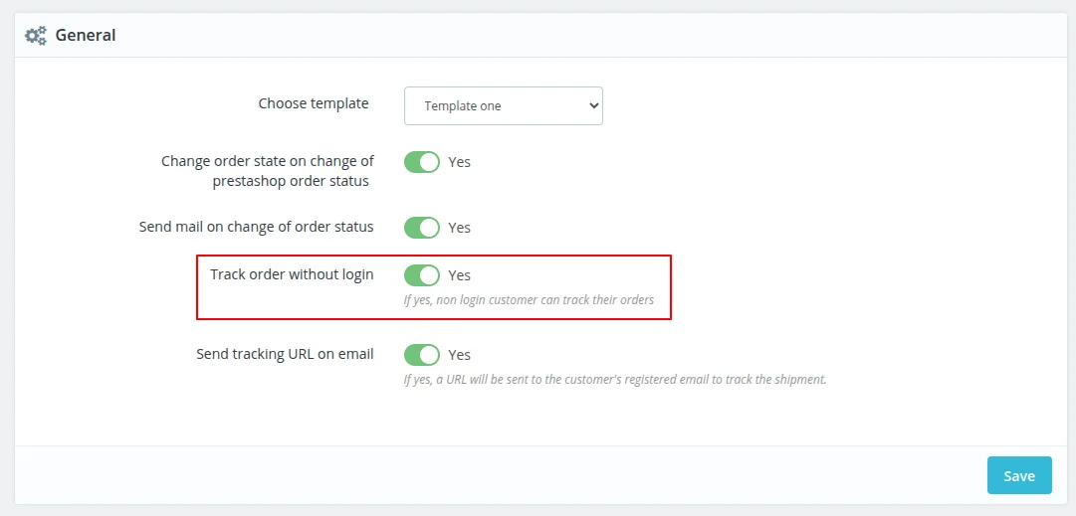Click Yes text beside Send mail toggle
The width and height of the screenshot is (1076, 516).
(460, 228)
